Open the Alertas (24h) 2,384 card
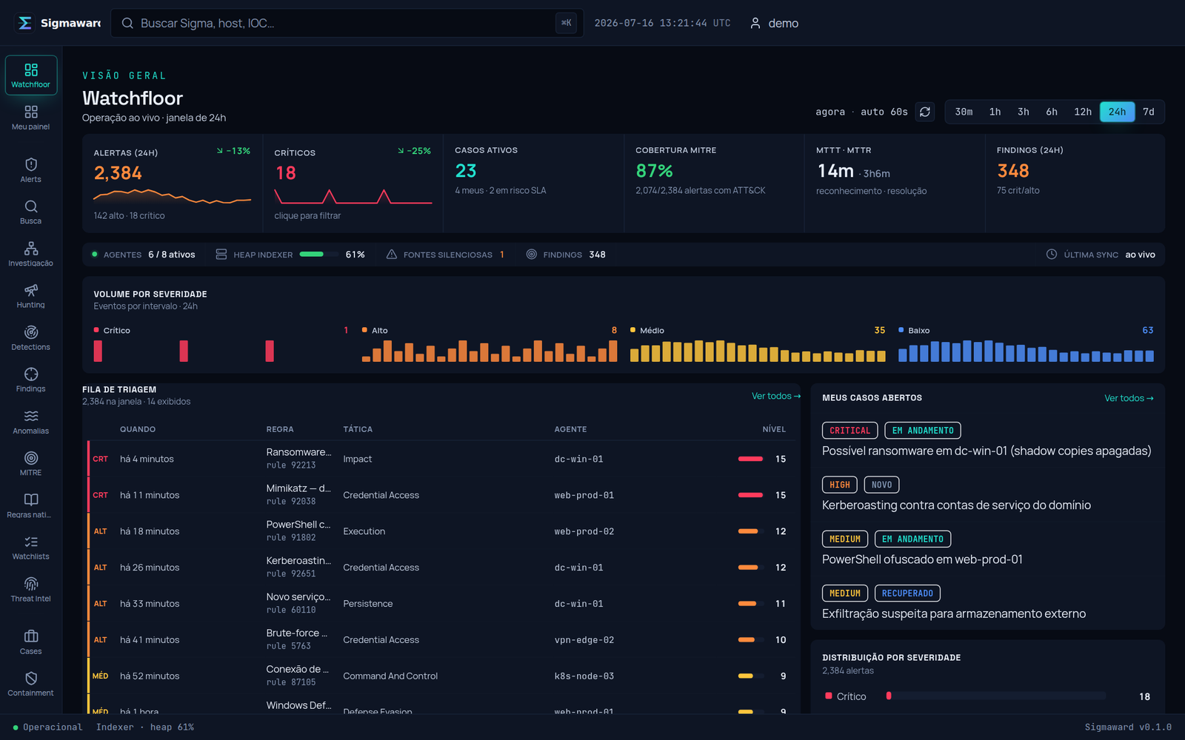 click(173, 184)
